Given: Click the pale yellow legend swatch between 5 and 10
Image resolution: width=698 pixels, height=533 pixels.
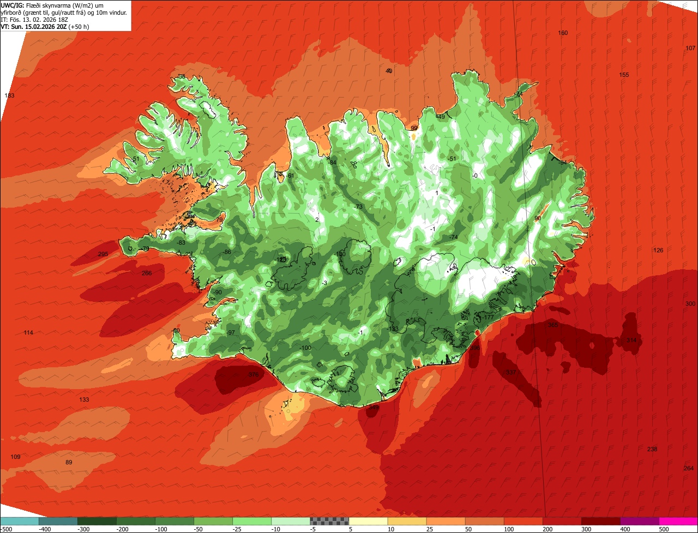Looking at the screenshot, I should 368,521.
